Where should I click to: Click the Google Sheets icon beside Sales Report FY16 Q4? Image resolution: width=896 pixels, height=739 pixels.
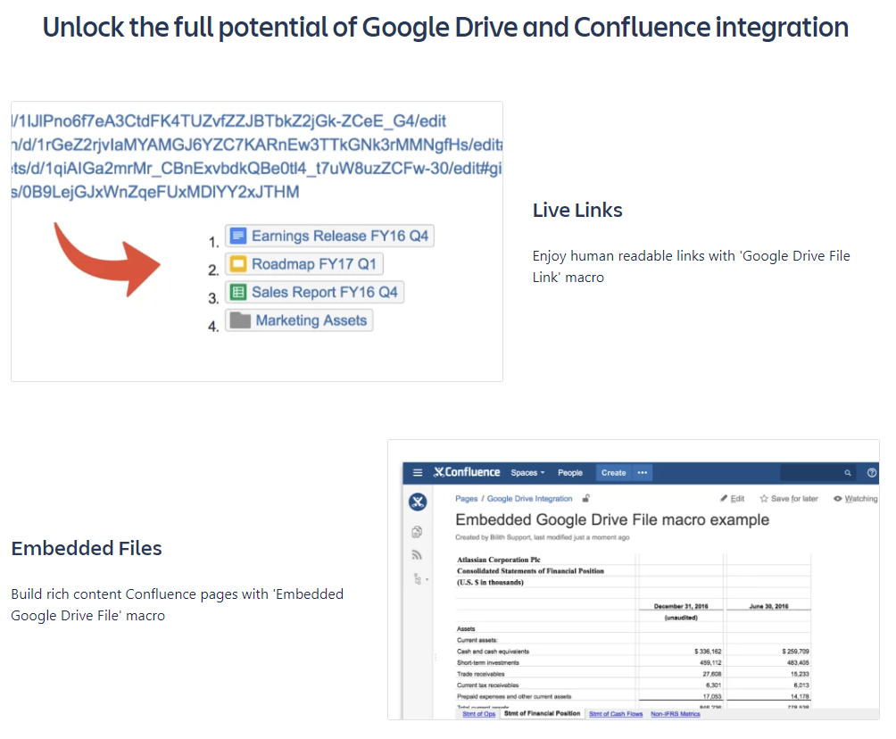(x=237, y=292)
